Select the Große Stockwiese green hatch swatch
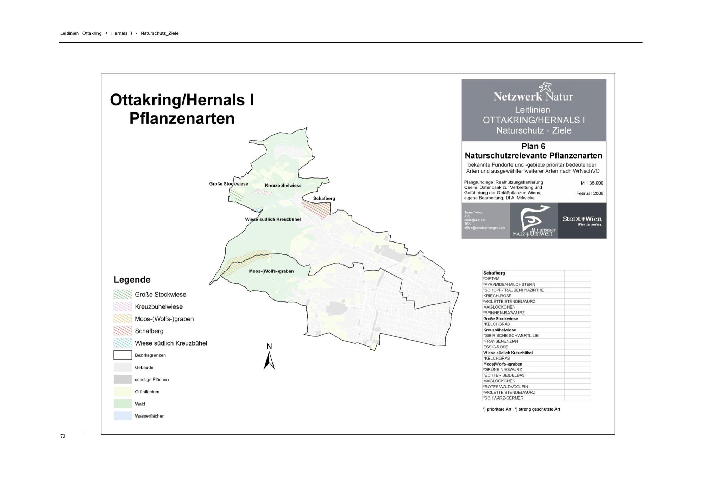Screen dimensions: 704x497 pyautogui.click(x=122, y=294)
